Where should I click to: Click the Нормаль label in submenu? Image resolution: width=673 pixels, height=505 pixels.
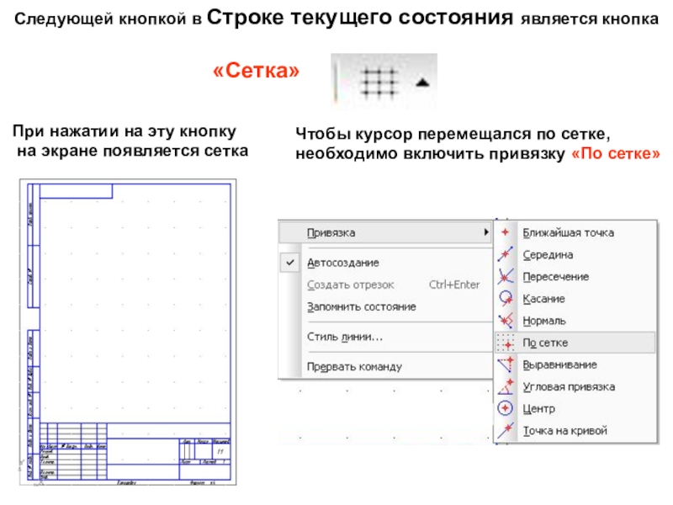544,321
